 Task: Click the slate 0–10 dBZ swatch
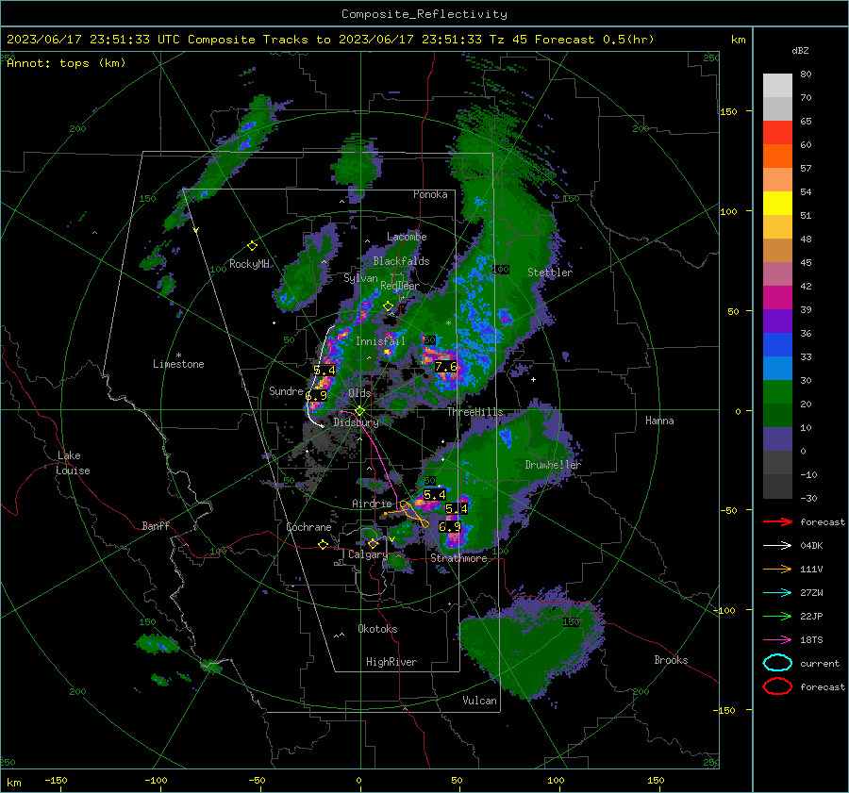click(x=777, y=439)
